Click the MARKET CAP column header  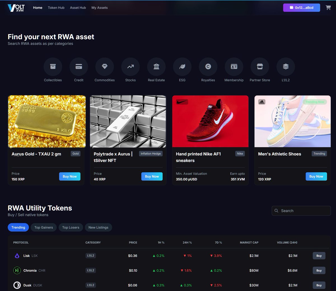[x=249, y=243]
